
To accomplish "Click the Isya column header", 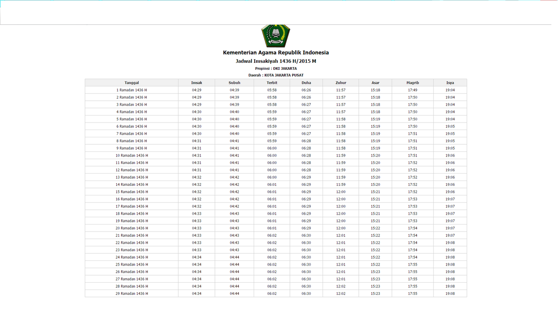I will coord(450,83).
